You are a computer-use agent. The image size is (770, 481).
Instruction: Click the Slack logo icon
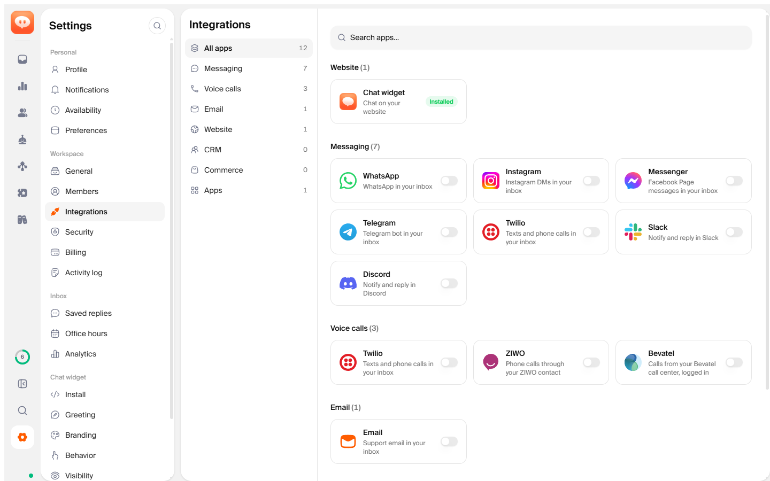633,232
